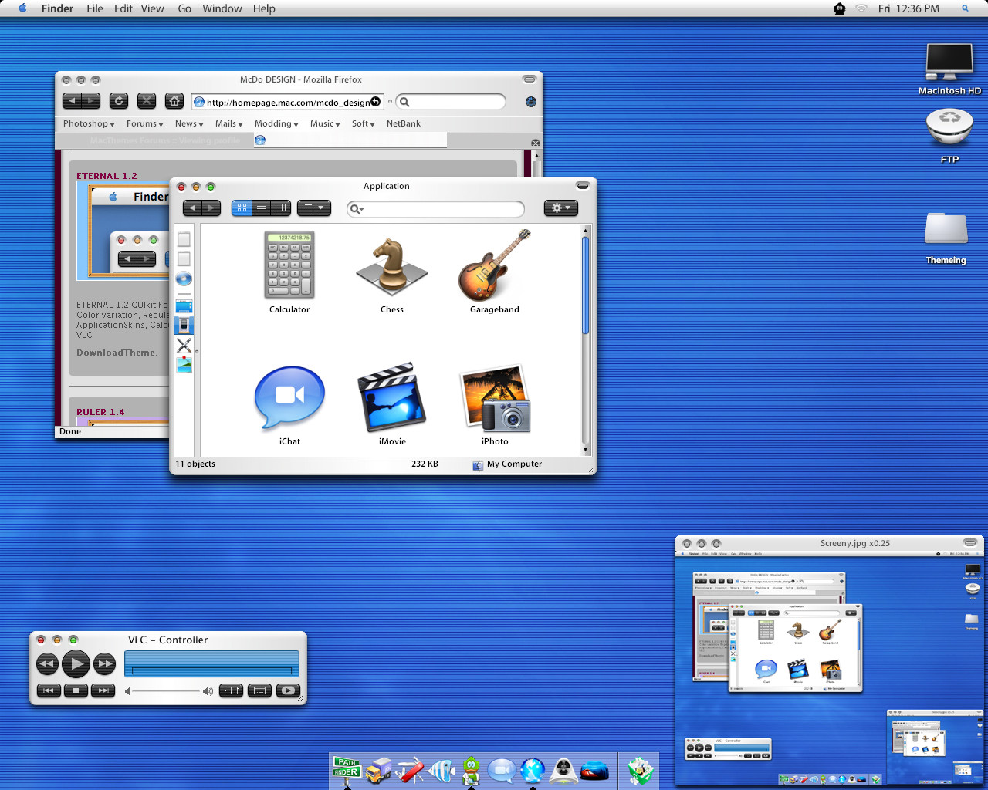Toggle Application window toolbar pill button

click(x=583, y=186)
